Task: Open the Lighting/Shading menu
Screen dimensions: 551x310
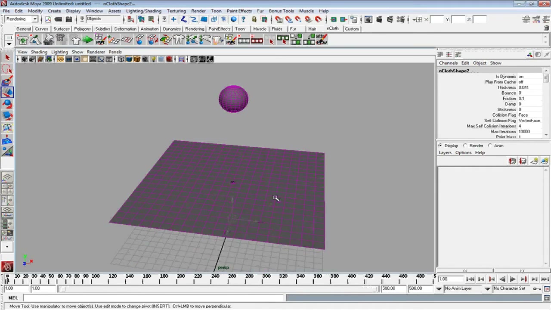Action: (144, 11)
